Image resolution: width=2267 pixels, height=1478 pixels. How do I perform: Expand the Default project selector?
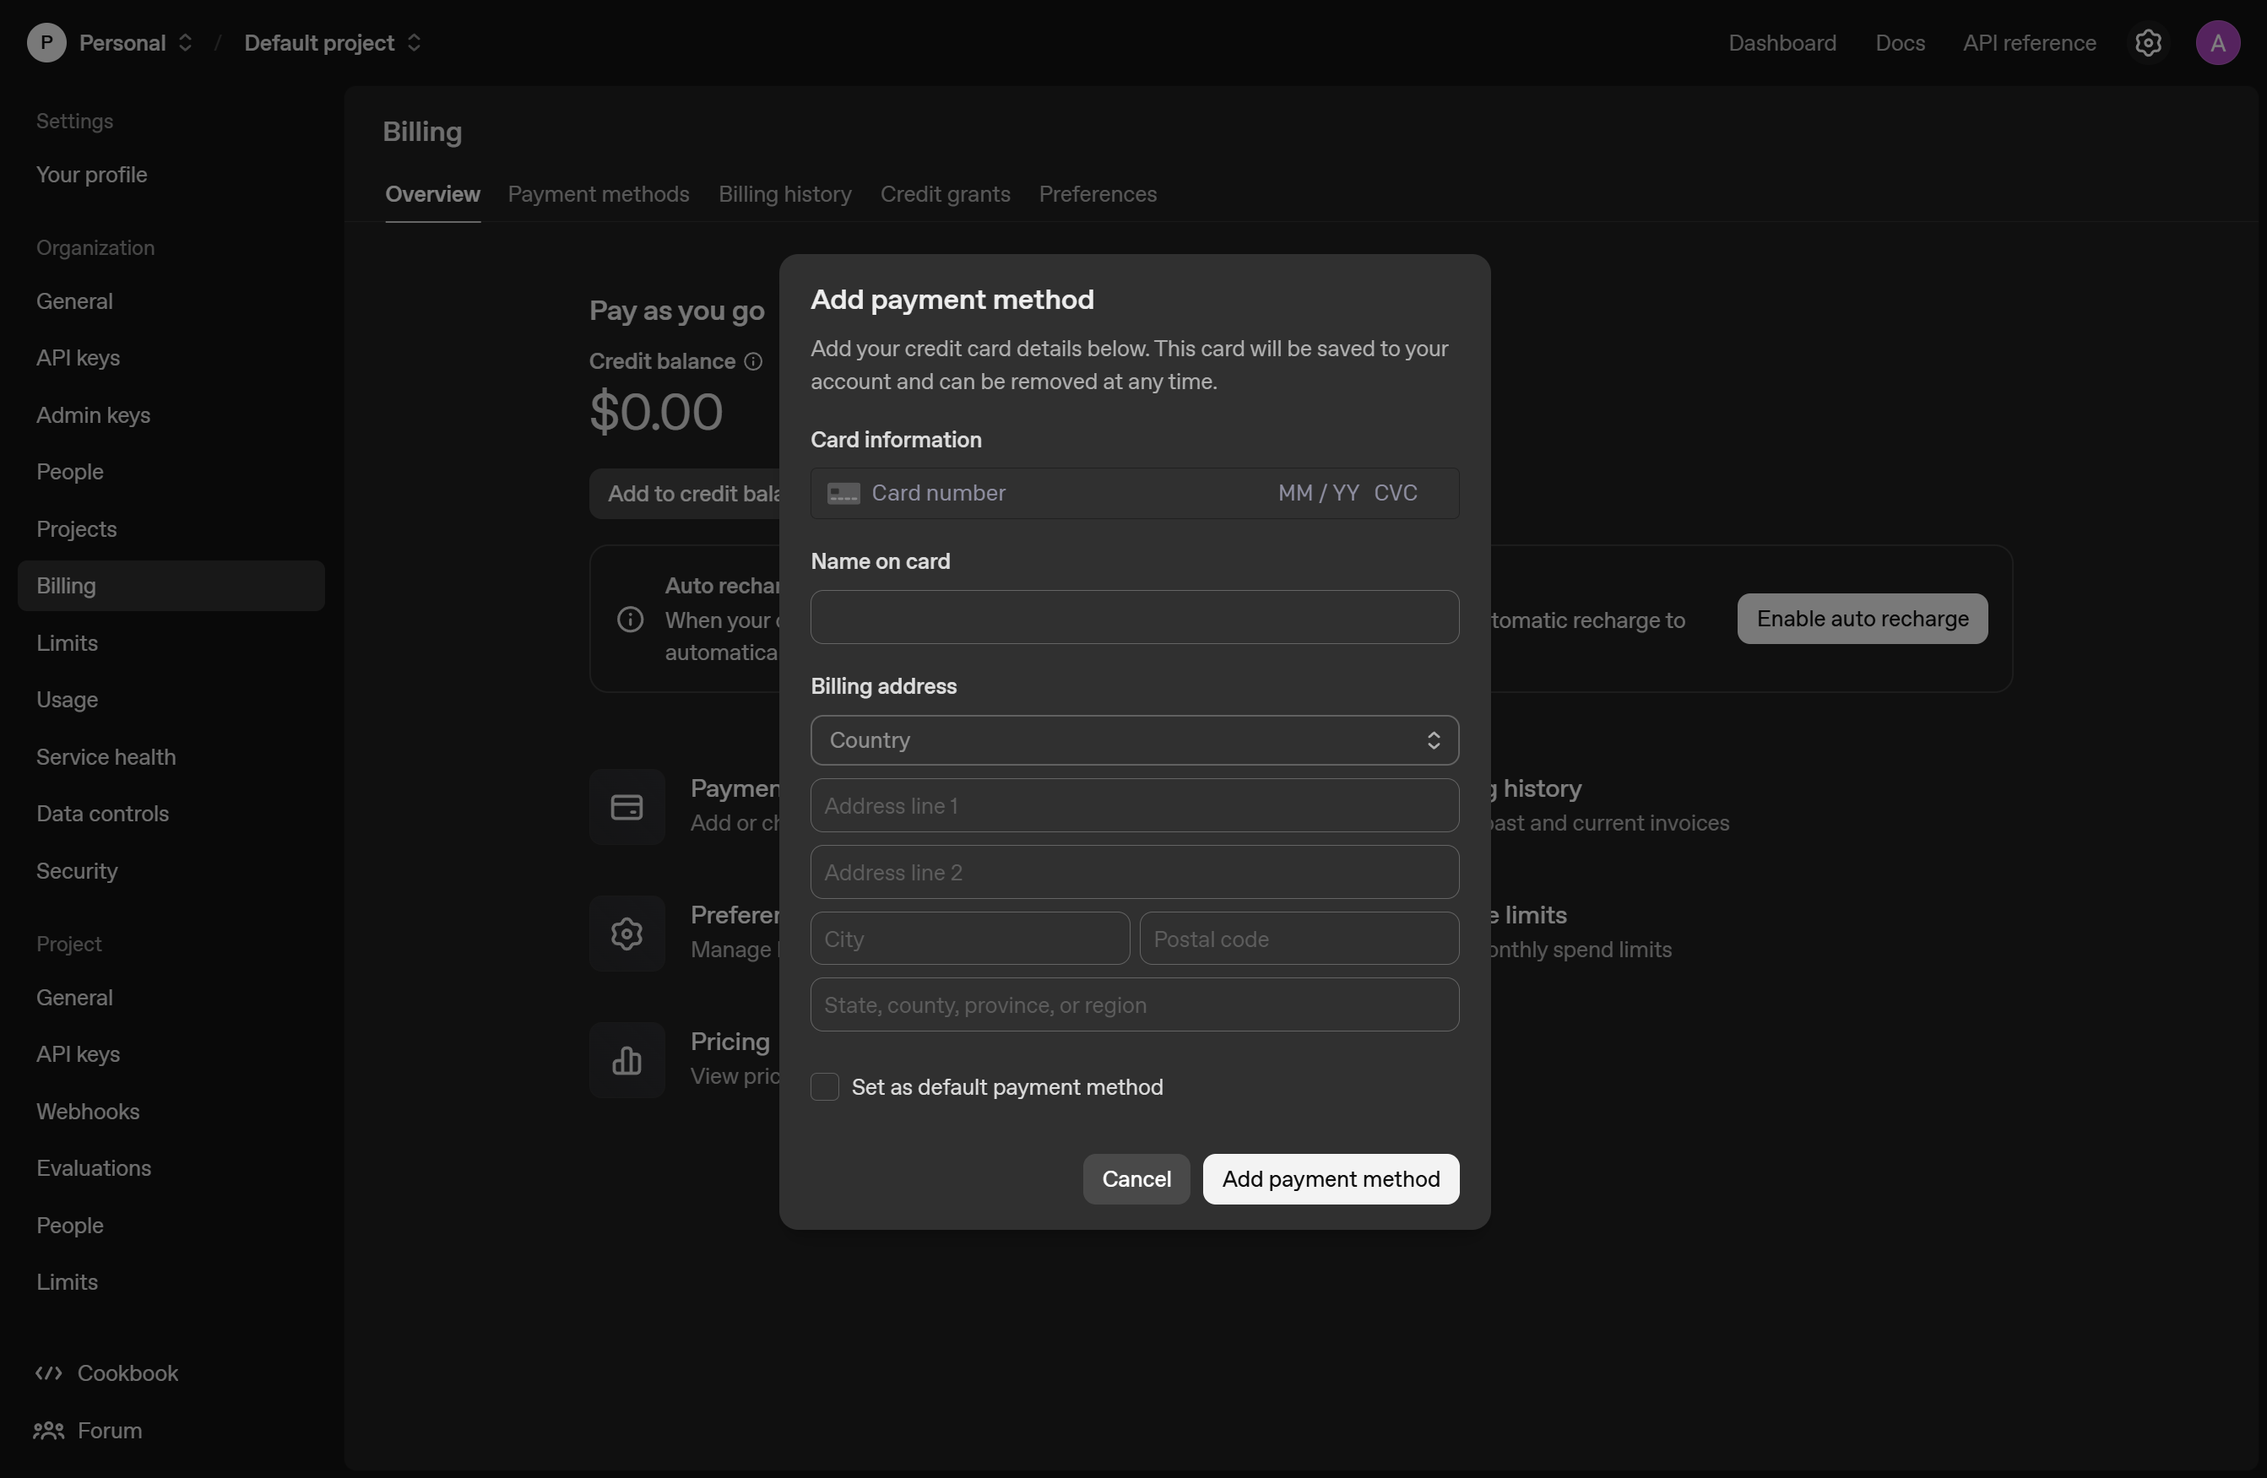click(x=415, y=42)
